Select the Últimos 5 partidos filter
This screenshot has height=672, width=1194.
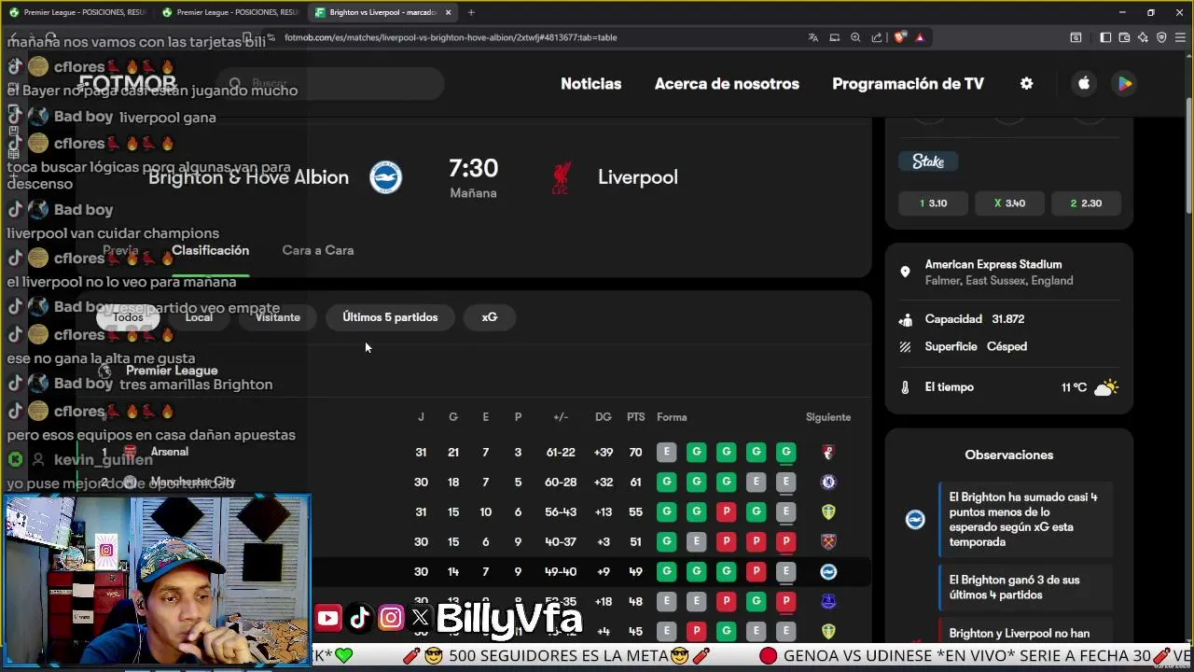point(390,317)
